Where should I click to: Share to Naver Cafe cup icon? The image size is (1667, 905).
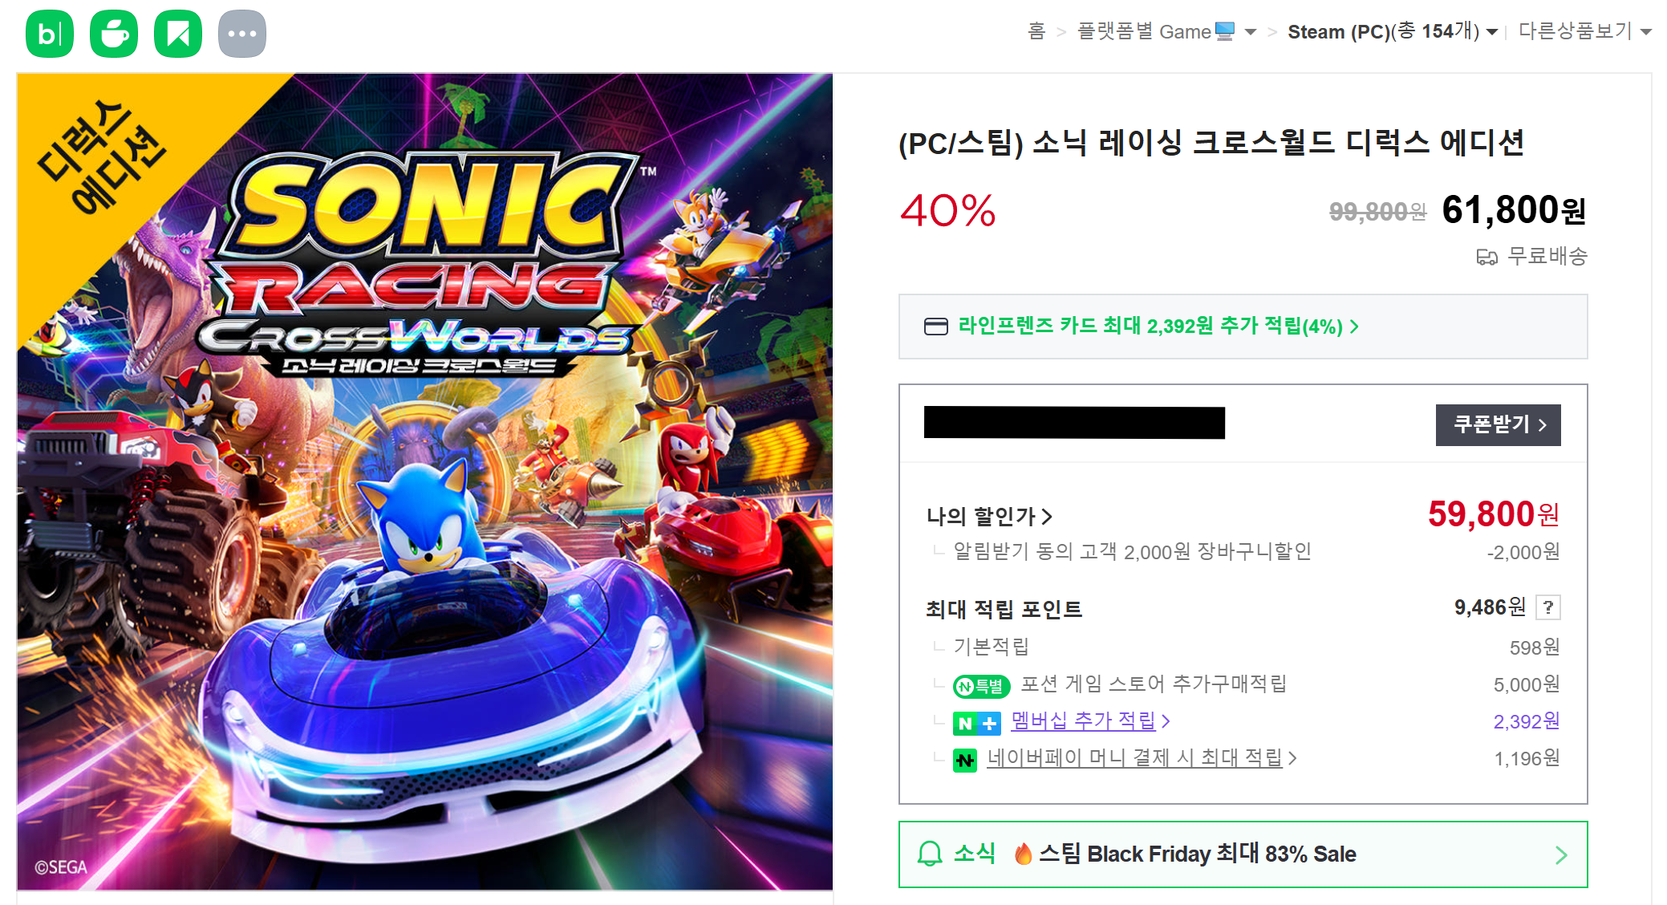point(114,34)
